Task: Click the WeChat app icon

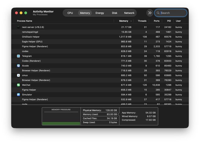Action: [x=19, y=85]
